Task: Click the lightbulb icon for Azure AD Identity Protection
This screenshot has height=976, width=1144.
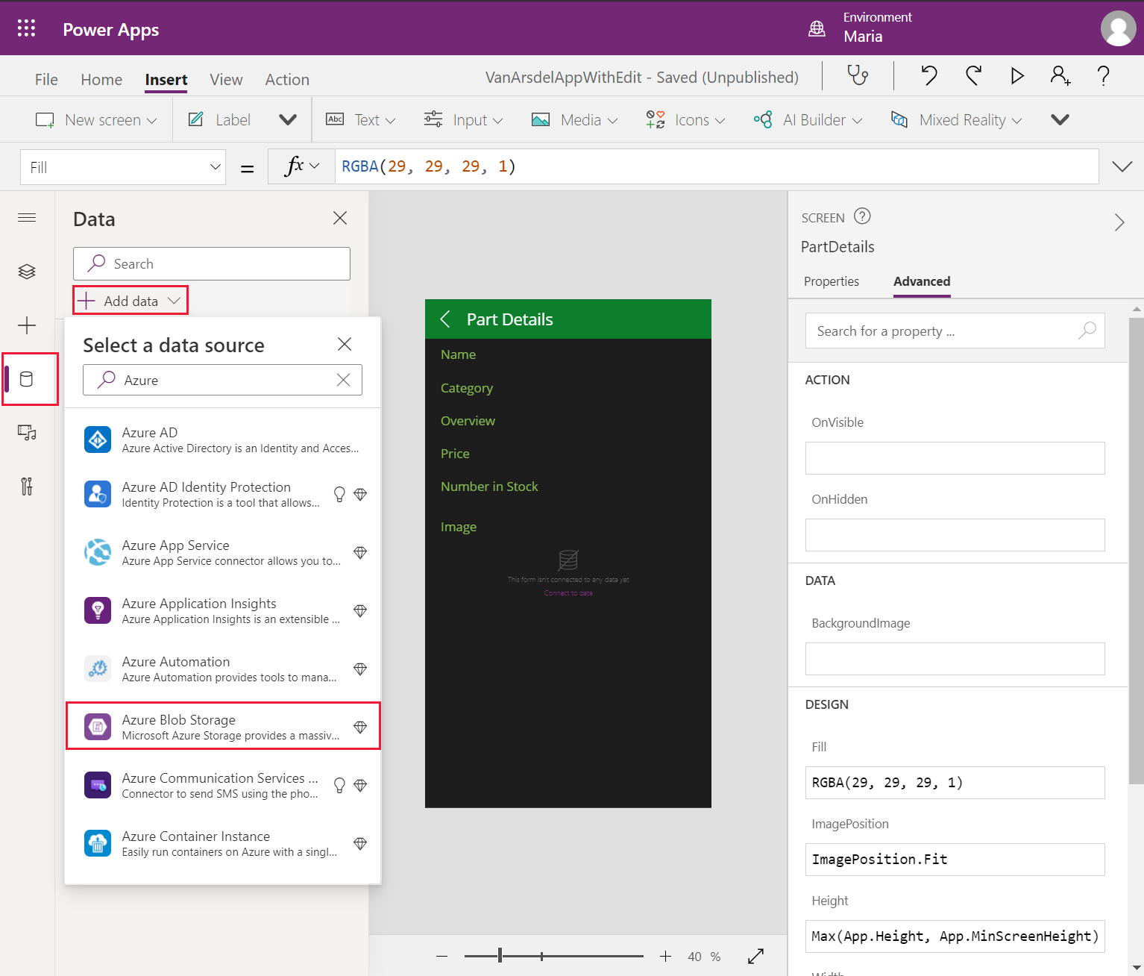Action: [x=339, y=495]
